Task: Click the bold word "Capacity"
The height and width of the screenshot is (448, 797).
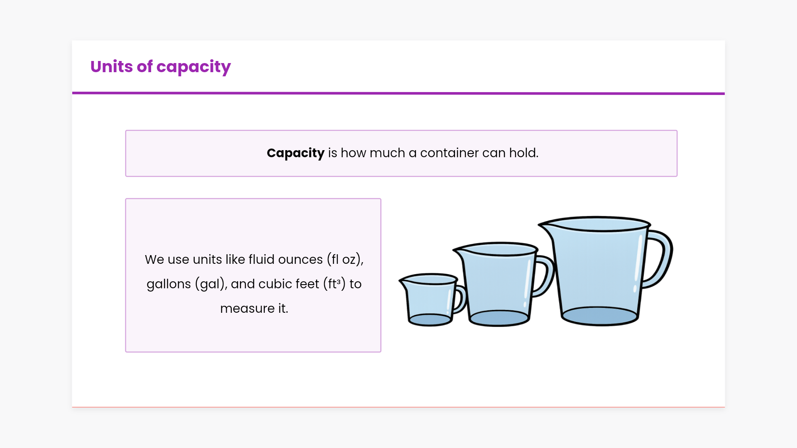Action: click(x=295, y=153)
